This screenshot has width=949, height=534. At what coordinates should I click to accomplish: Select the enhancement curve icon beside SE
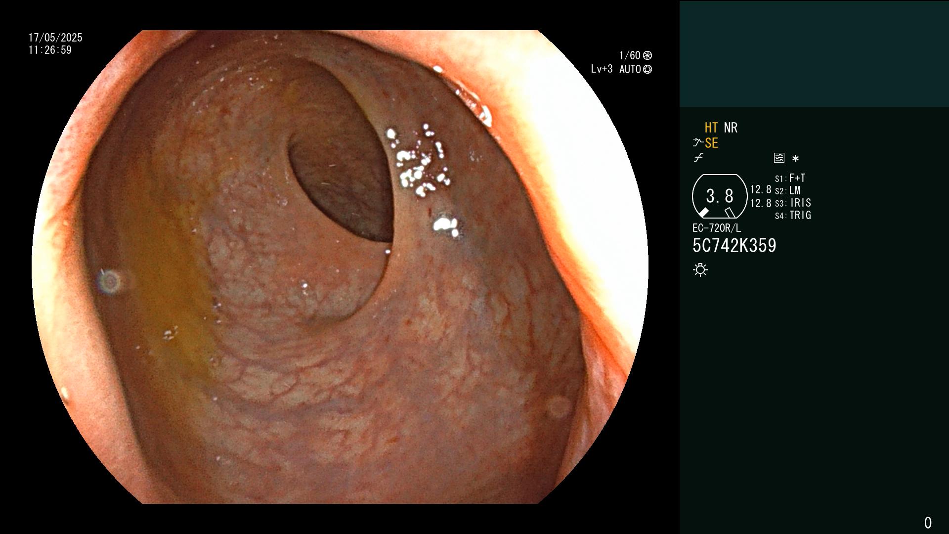697,143
